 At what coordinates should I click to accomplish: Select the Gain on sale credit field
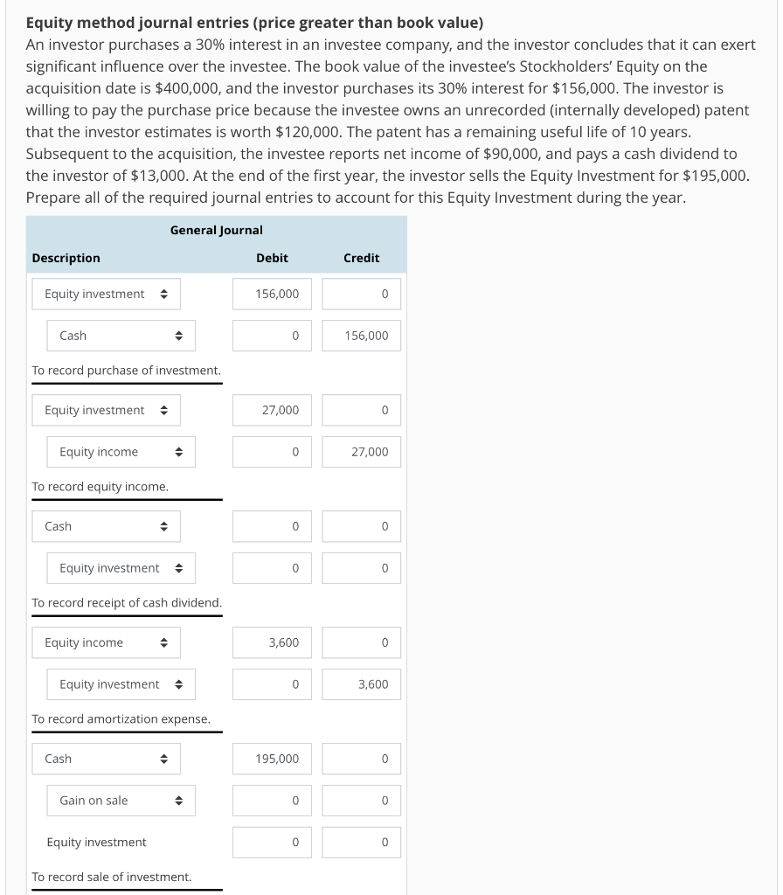361,801
